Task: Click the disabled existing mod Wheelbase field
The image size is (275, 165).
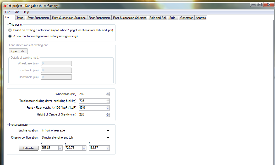Action: pos(57,63)
